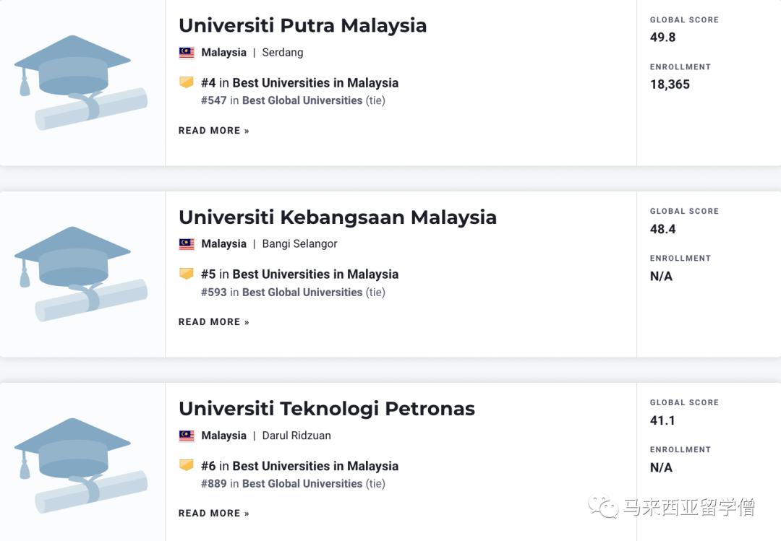This screenshot has height=541, width=781.
Task: Click the Malaysia flag beside Serdang
Action: pyautogui.click(x=187, y=53)
